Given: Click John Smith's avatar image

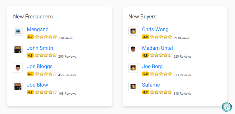Looking at the screenshot, I should [18, 49].
